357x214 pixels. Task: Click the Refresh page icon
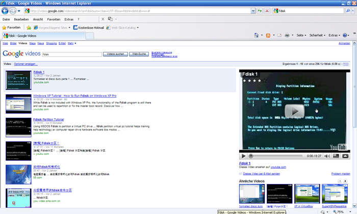coord(260,10)
